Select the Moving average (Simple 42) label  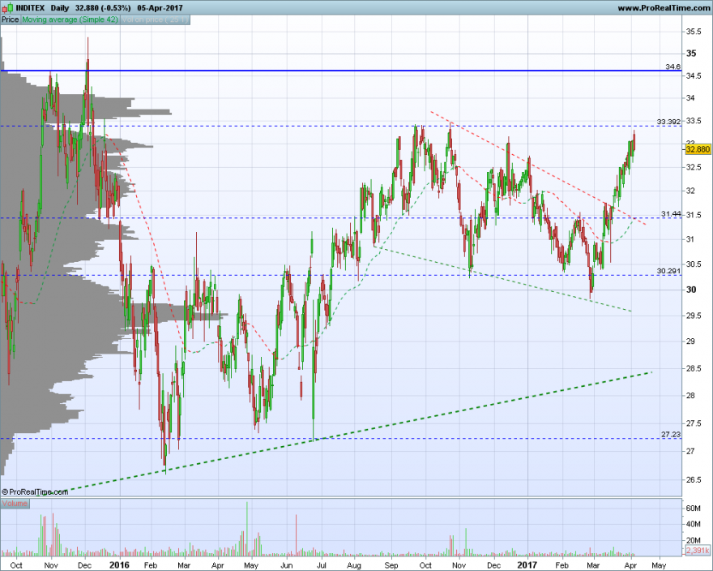[70, 19]
